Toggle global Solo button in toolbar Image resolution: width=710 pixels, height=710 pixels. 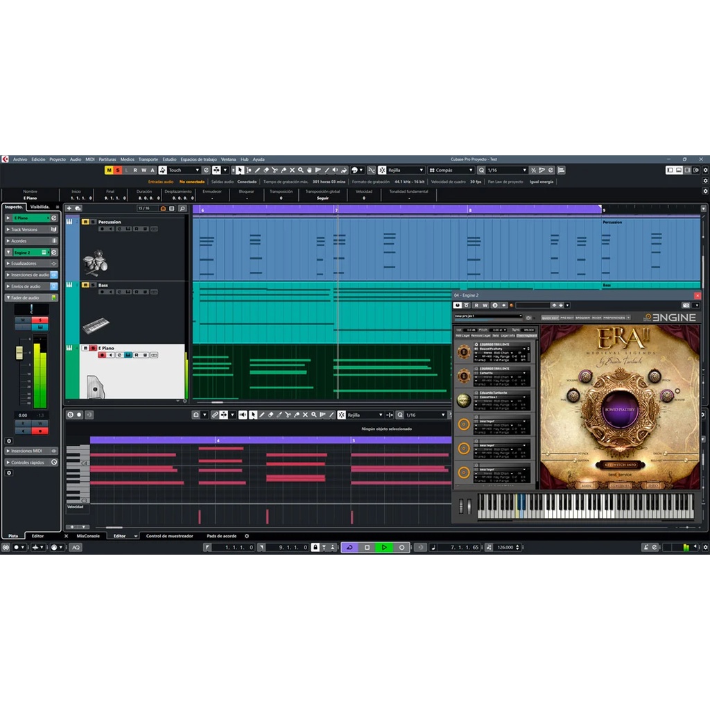point(118,170)
